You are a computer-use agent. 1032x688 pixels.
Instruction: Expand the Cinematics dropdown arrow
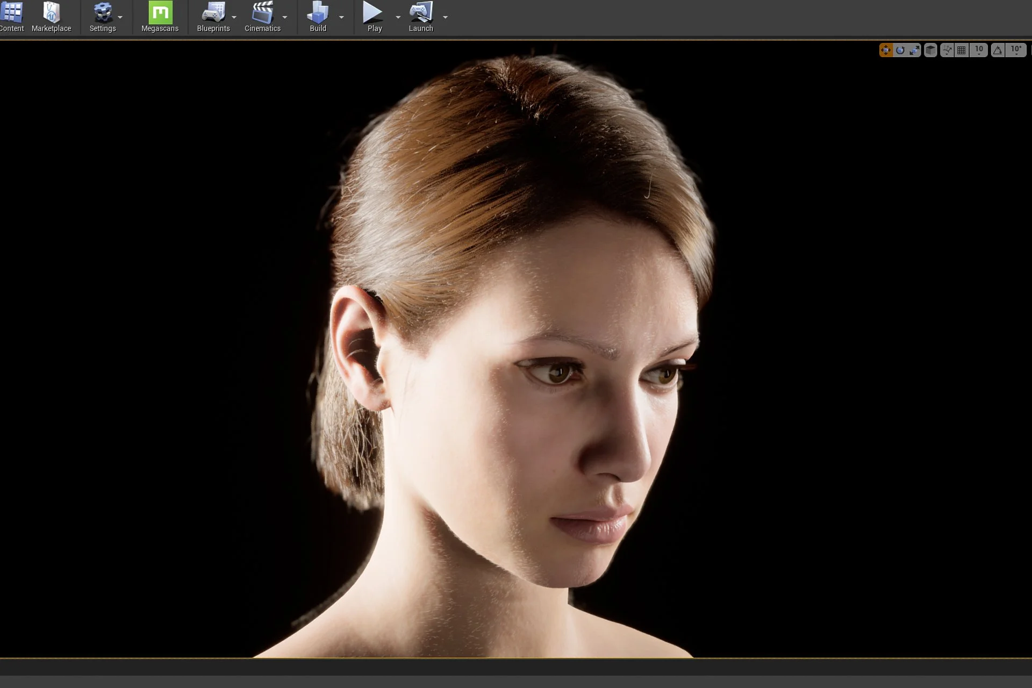tap(285, 17)
